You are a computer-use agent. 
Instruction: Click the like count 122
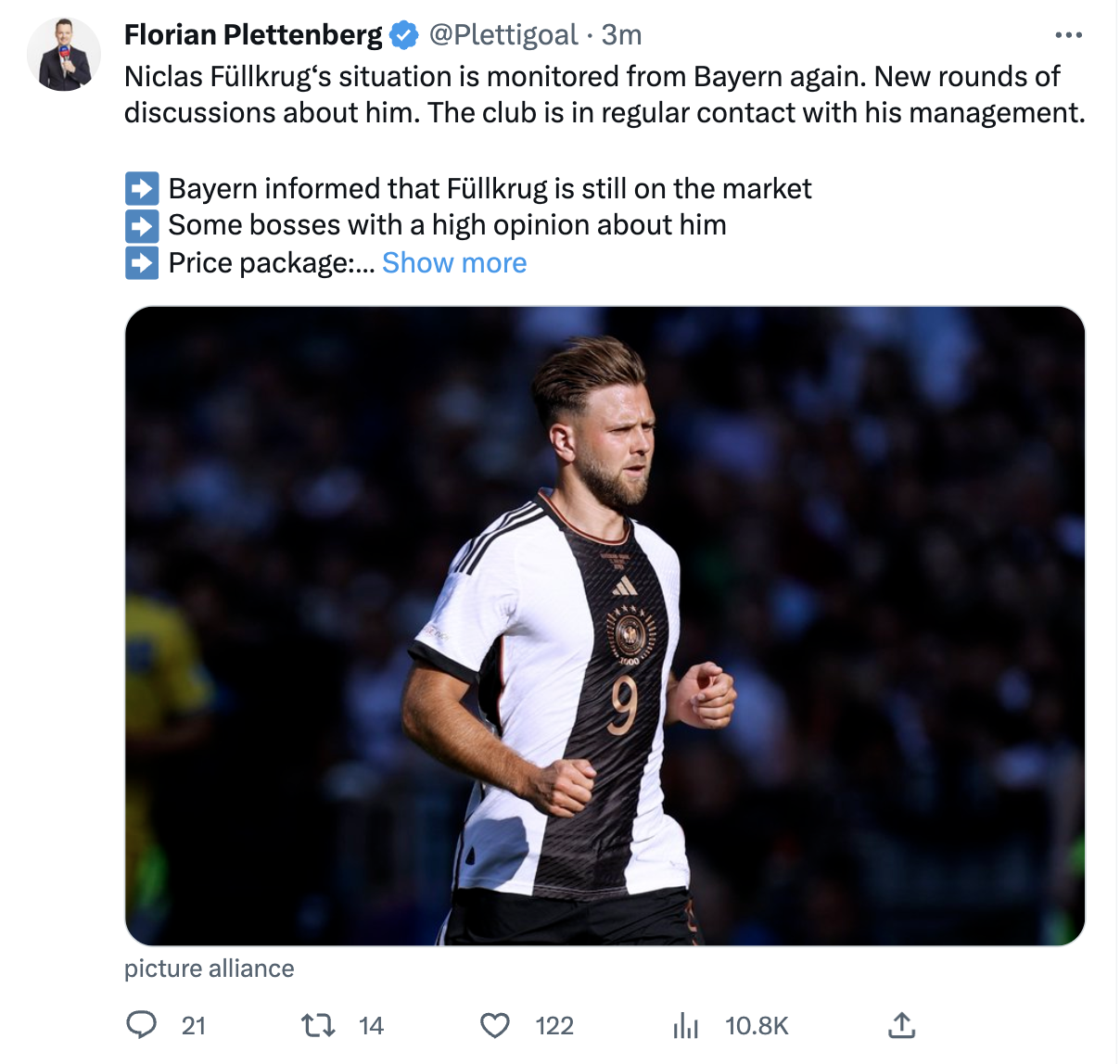pyautogui.click(x=554, y=1025)
